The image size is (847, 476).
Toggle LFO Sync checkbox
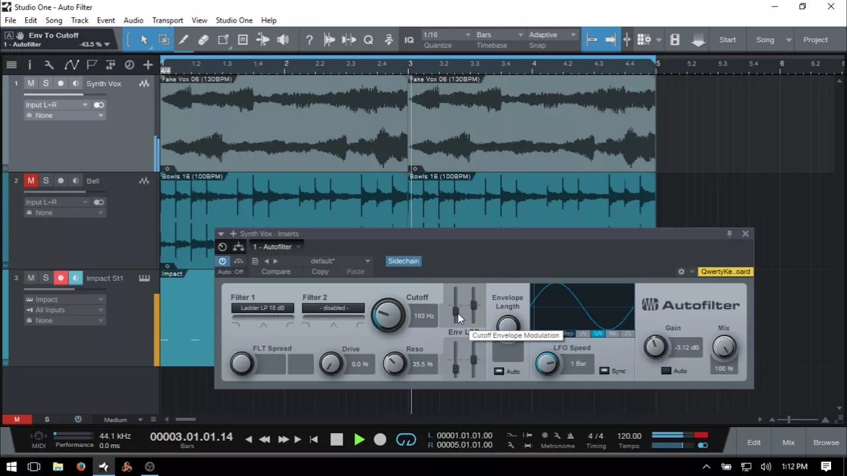point(604,371)
